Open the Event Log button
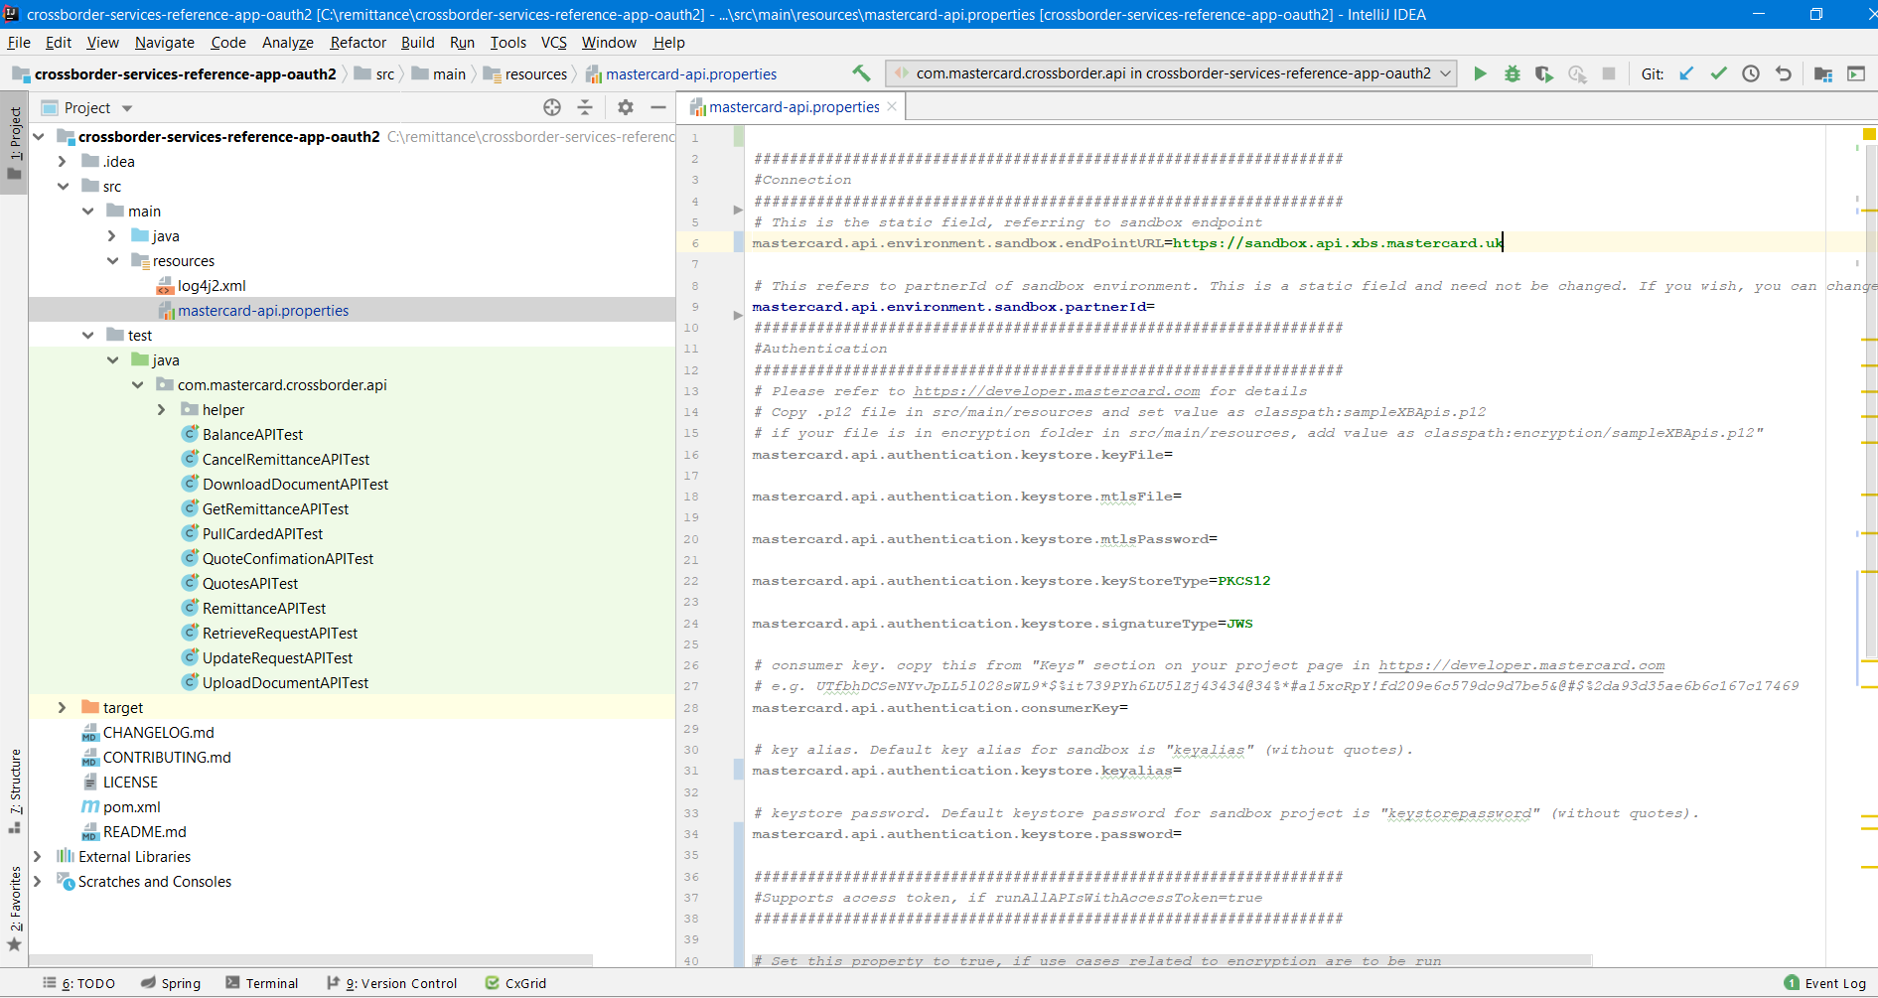 [x=1825, y=983]
